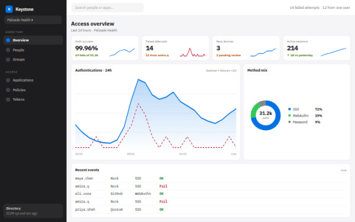Click the Dashed failures legend note

pyautogui.click(x=221, y=70)
